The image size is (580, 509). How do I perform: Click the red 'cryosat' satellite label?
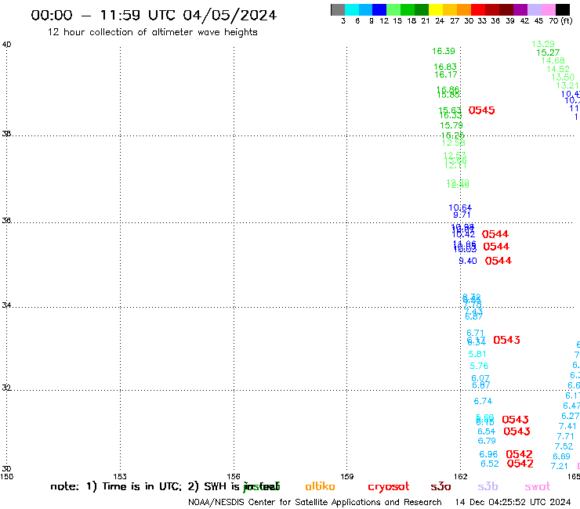tap(389, 487)
